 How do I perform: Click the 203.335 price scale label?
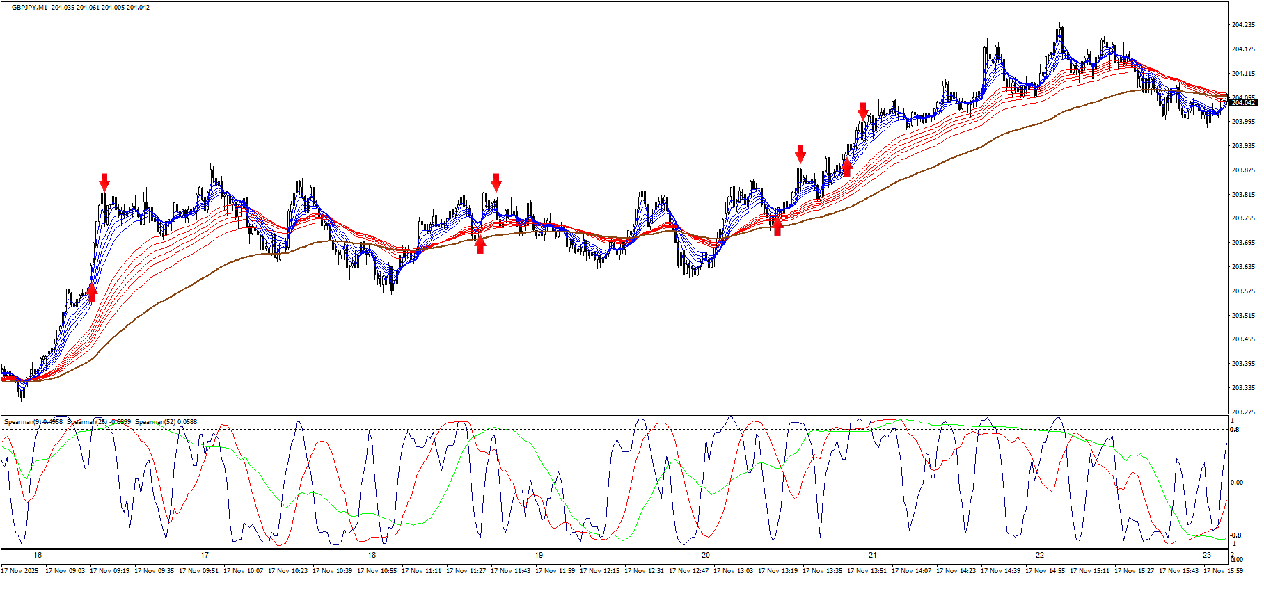pyautogui.click(x=1242, y=388)
